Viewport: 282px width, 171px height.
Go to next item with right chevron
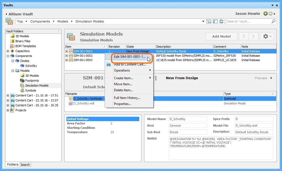coord(253,36)
